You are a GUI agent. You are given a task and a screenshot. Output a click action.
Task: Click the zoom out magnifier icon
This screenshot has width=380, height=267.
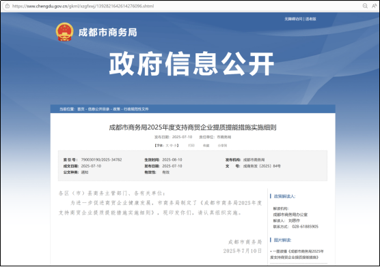[x=365, y=6]
